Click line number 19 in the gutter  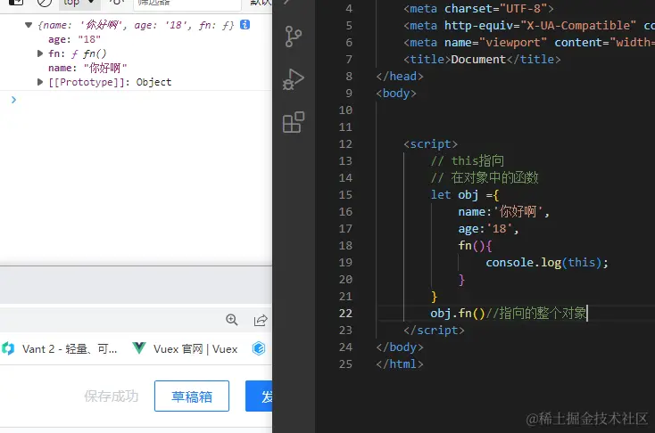(x=345, y=263)
